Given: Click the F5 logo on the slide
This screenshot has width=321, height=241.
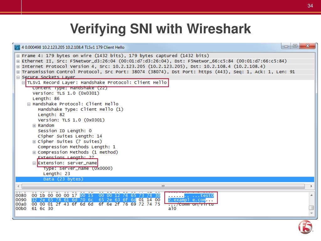Looking at the screenshot, I should 305,227.
